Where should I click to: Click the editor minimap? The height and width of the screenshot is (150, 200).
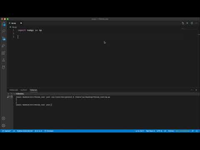click(x=189, y=29)
